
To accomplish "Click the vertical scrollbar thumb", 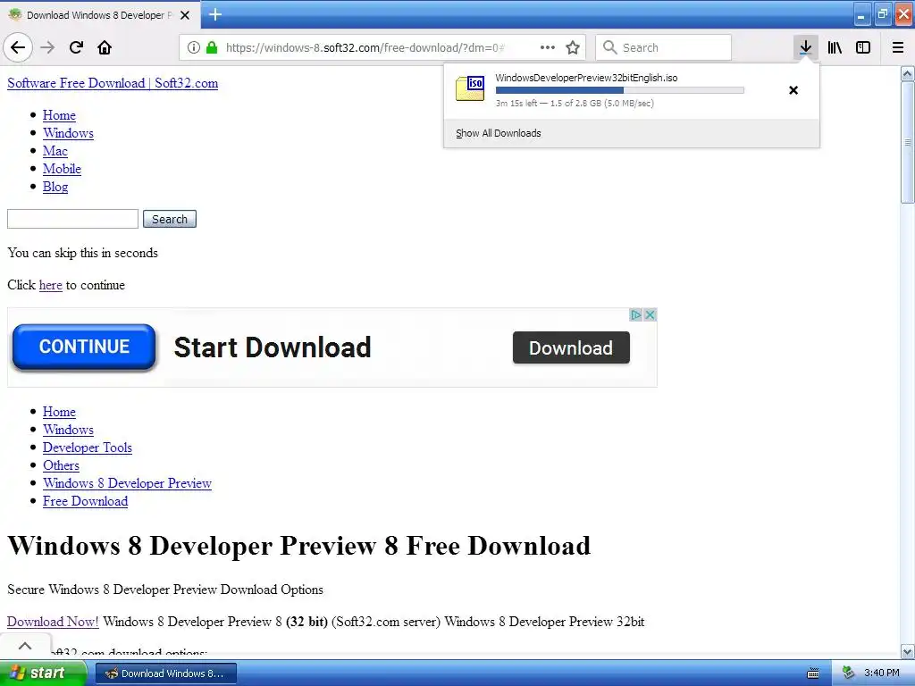I will 907,142.
